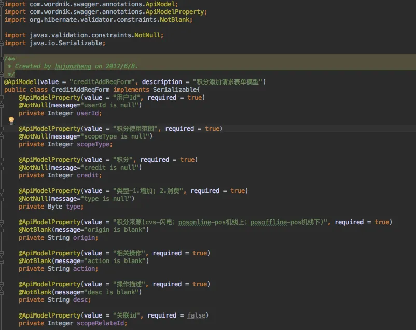Fold the scopeType @ApiModelProperty annotation in the gutter
This screenshot has width=416, height=330.
click(2, 129)
